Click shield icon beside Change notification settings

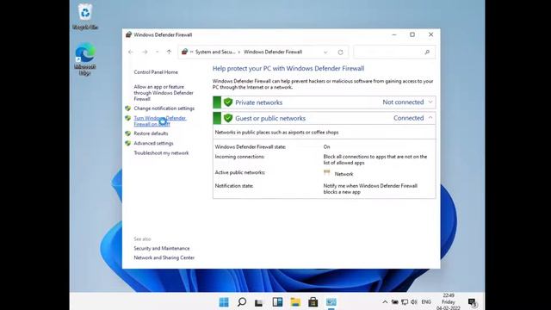pyautogui.click(x=128, y=108)
